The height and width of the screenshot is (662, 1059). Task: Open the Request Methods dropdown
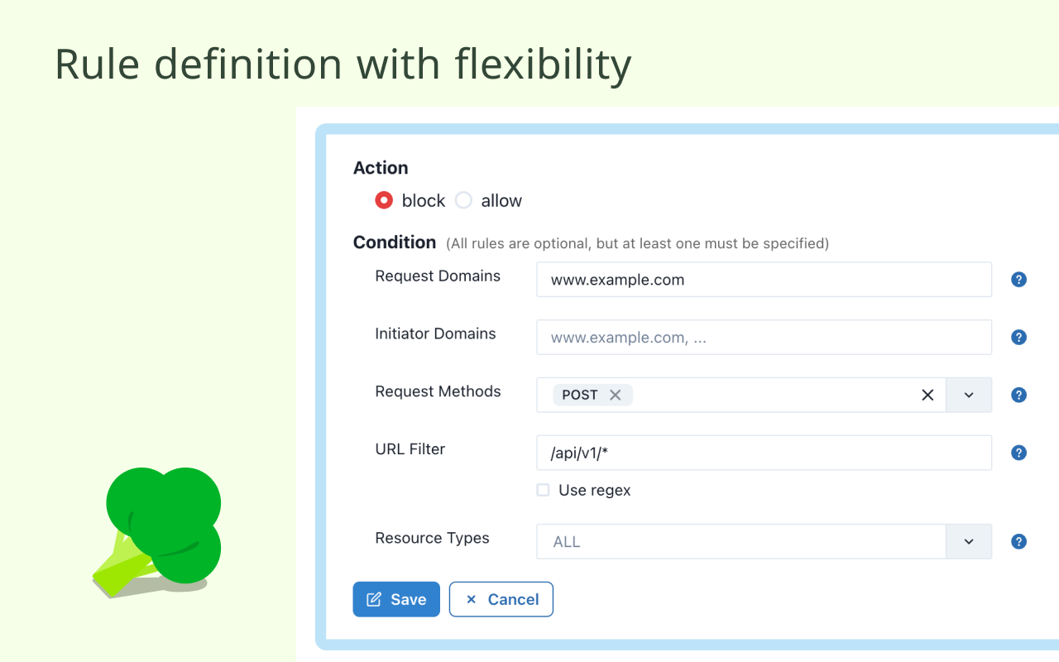coord(968,395)
